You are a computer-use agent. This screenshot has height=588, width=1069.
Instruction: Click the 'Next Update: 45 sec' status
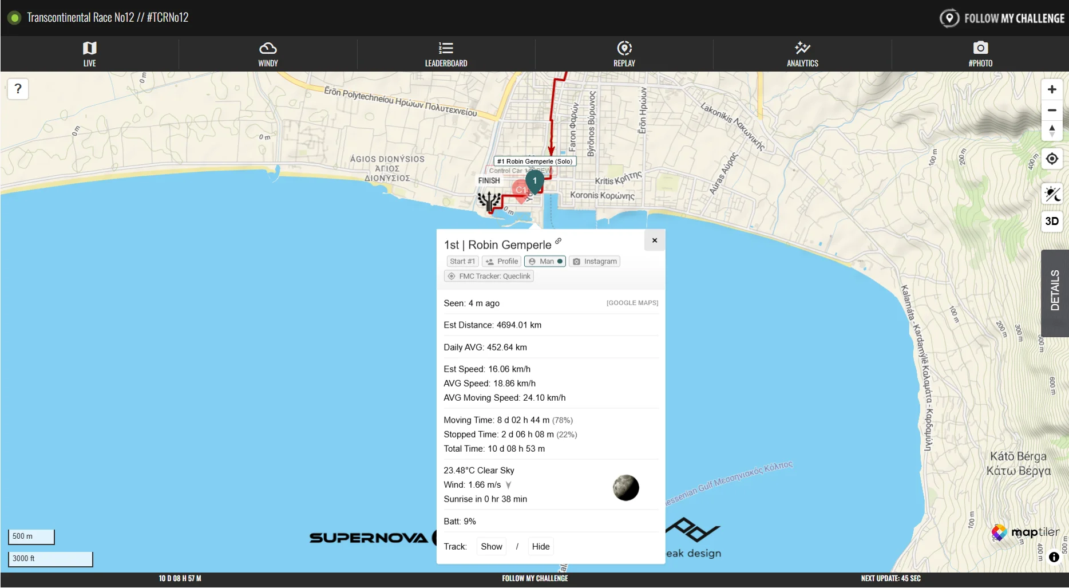pyautogui.click(x=891, y=579)
